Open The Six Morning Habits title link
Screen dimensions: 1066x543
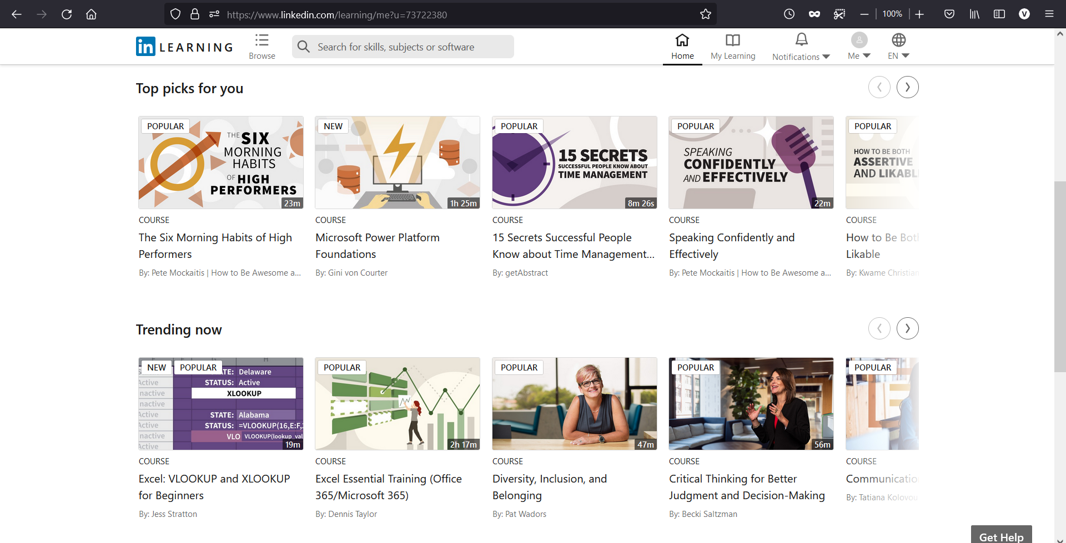(215, 246)
